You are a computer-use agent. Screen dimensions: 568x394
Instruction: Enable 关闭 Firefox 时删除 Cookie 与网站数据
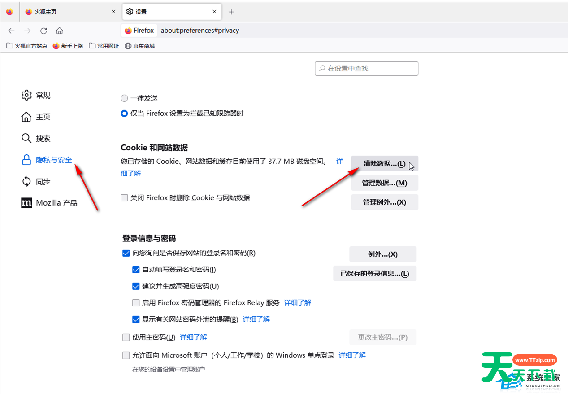tap(124, 198)
